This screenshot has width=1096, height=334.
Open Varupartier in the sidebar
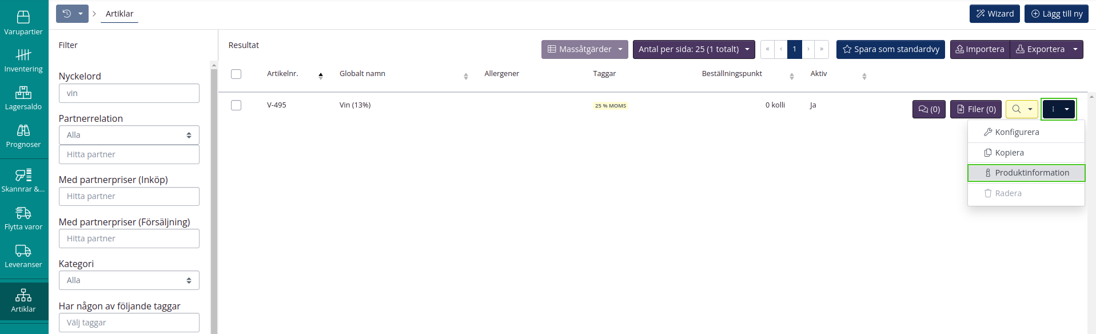tap(23, 23)
